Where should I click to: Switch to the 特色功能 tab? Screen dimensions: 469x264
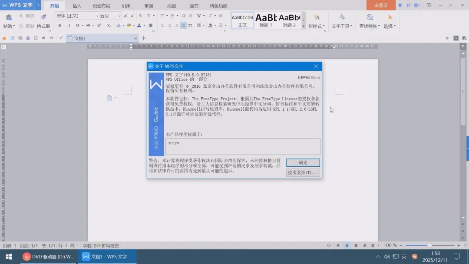click(218, 6)
